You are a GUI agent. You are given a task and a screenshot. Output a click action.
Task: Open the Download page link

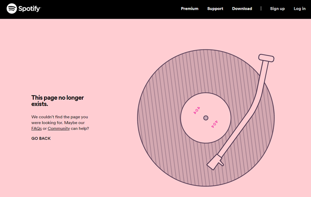point(242,8)
